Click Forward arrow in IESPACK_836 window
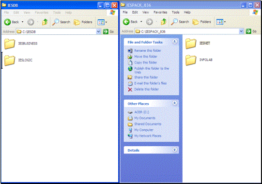This screenshot has height=184, width=262. coord(150,22)
